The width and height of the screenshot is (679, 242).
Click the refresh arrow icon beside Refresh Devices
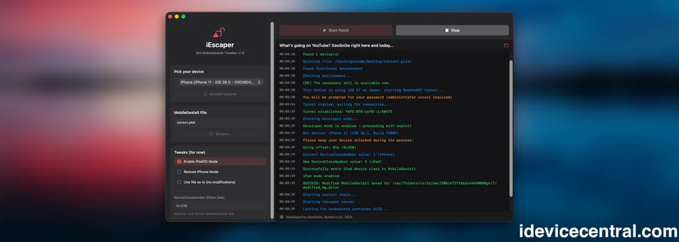click(205, 94)
